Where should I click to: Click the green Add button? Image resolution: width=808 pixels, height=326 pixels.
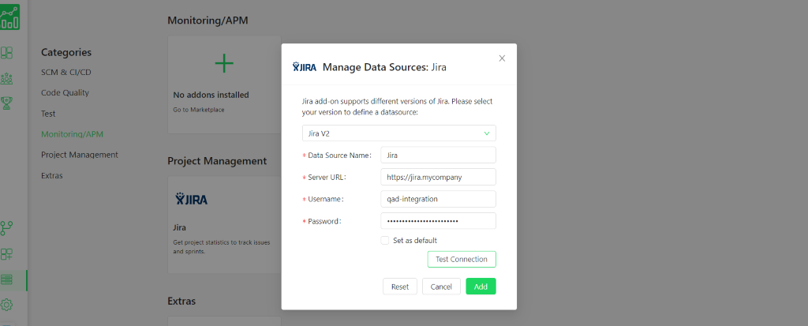tap(481, 287)
